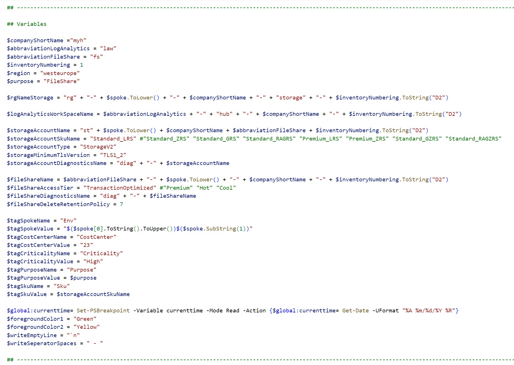Image resolution: width=514 pixels, height=365 pixels.
Task: Click the "## Variables" comment line
Action: tap(27, 24)
